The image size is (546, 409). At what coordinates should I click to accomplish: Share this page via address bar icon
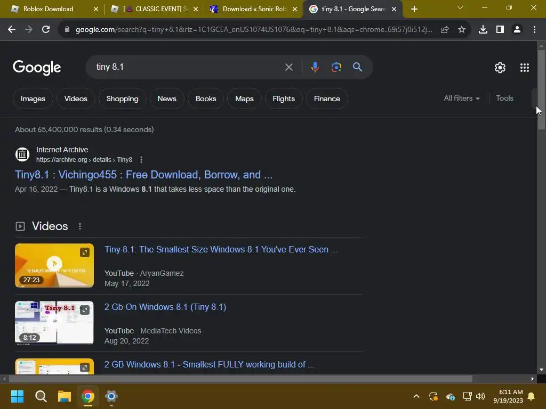tap(445, 30)
